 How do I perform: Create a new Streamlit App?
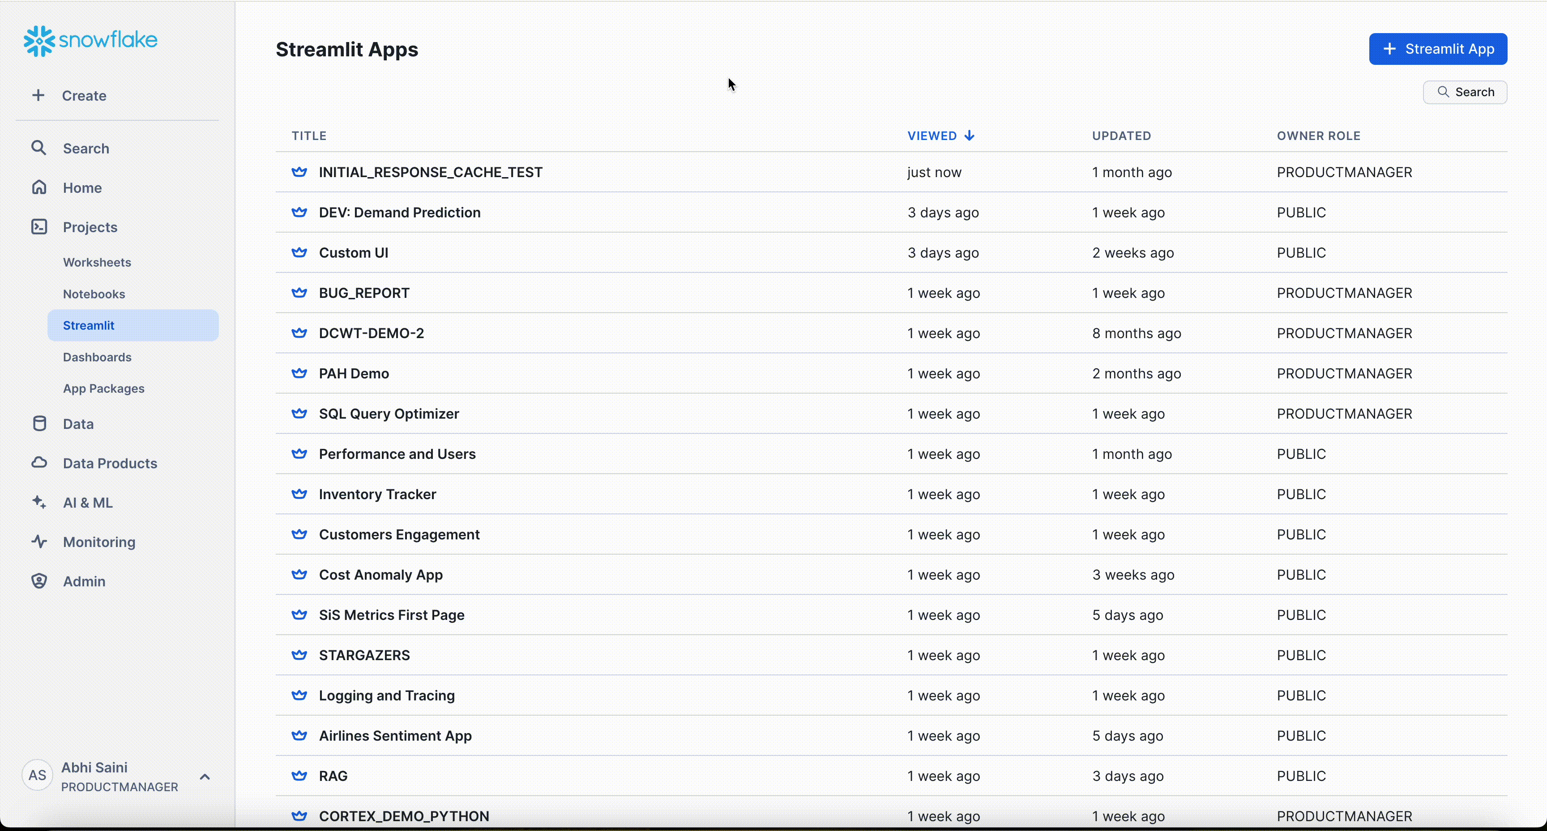(1438, 49)
